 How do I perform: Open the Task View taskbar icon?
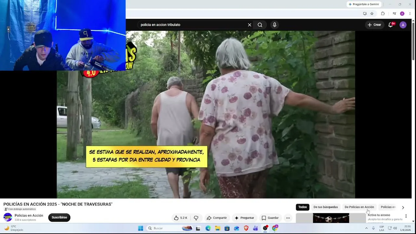pos(198,228)
